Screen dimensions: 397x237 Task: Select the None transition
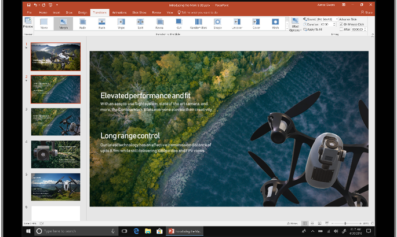pos(44,24)
